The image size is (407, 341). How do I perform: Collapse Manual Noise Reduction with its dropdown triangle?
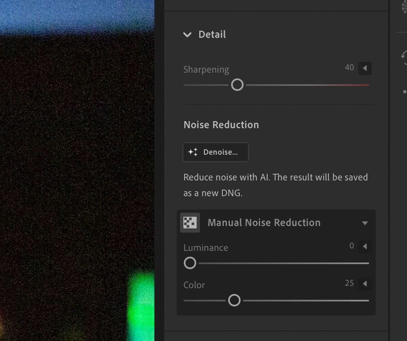tap(365, 223)
